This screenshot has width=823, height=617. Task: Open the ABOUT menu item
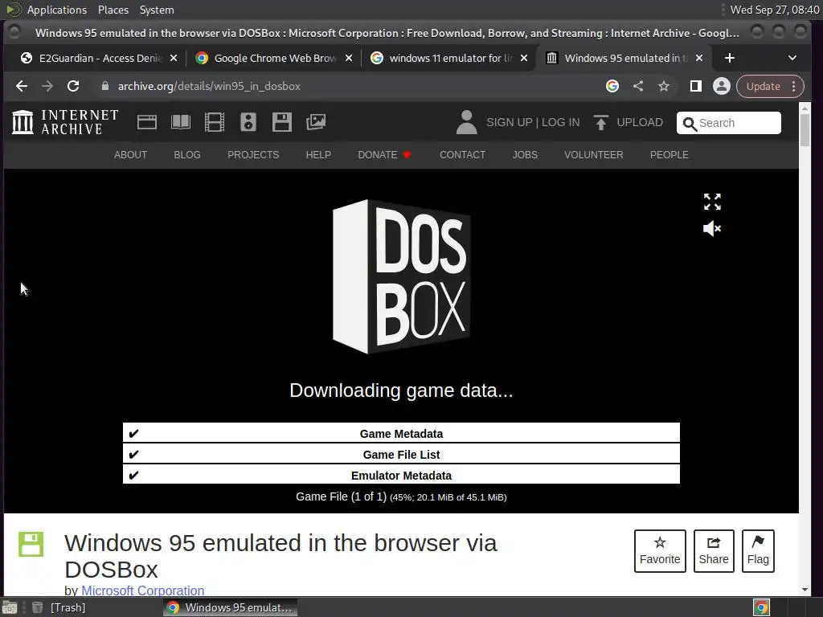(131, 155)
